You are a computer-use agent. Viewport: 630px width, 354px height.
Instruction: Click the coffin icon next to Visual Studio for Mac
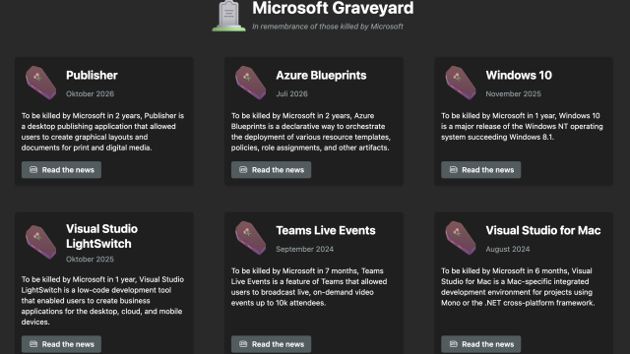[x=461, y=238]
